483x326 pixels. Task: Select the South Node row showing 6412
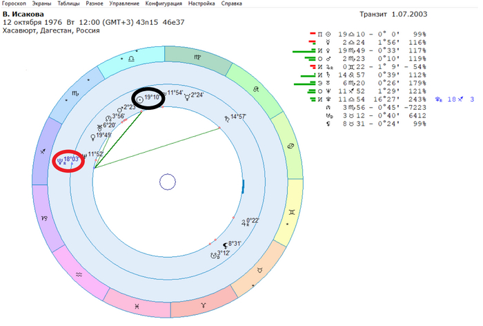pyautogui.click(x=376, y=115)
